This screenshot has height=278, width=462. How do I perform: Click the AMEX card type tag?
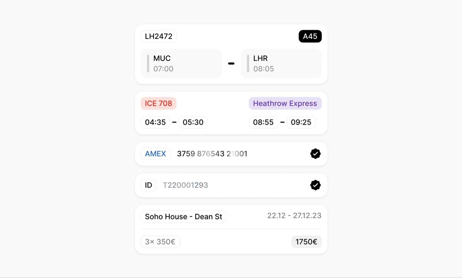pyautogui.click(x=156, y=154)
